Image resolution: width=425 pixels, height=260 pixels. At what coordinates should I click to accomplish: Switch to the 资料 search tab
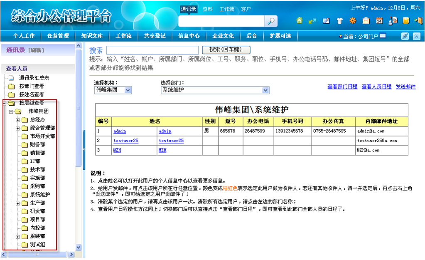click(x=208, y=9)
